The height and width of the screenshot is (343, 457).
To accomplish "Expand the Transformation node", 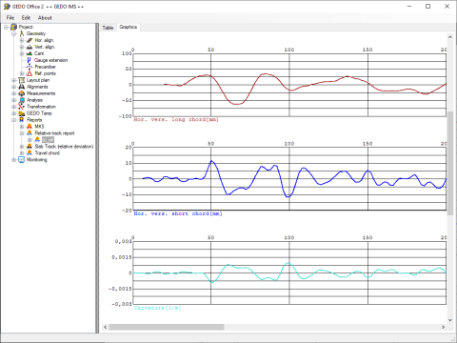I will tap(14, 107).
